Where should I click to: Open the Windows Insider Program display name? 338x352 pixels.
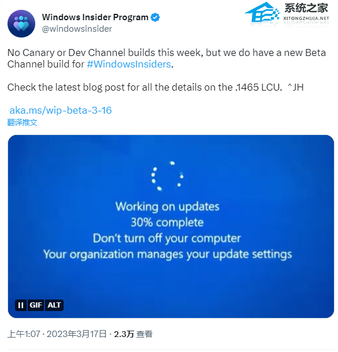[x=95, y=17]
